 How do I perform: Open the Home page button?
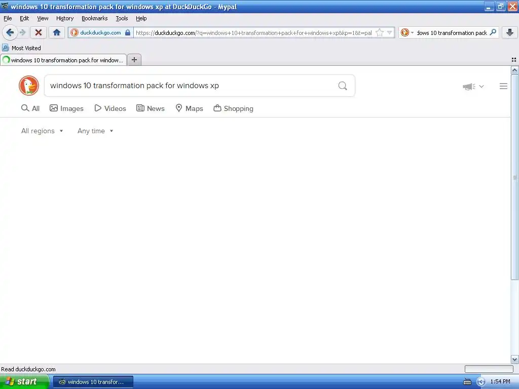pyautogui.click(x=57, y=32)
